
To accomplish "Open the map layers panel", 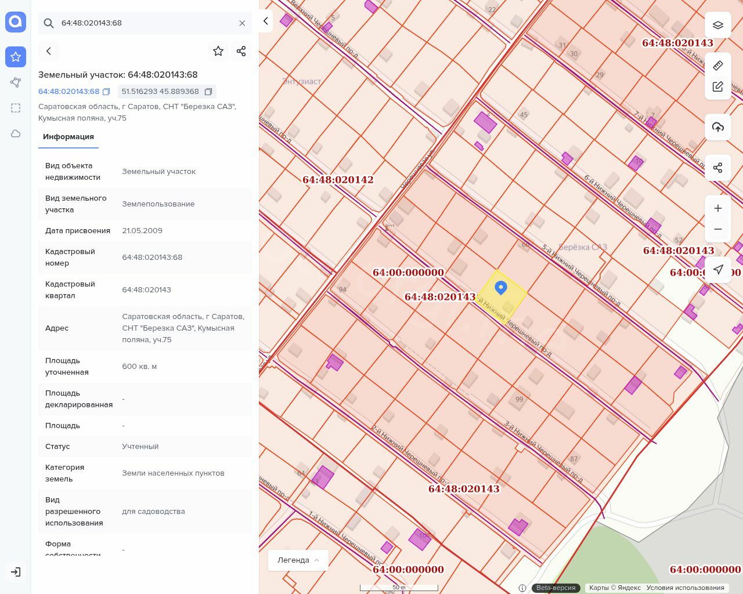I will click(718, 25).
